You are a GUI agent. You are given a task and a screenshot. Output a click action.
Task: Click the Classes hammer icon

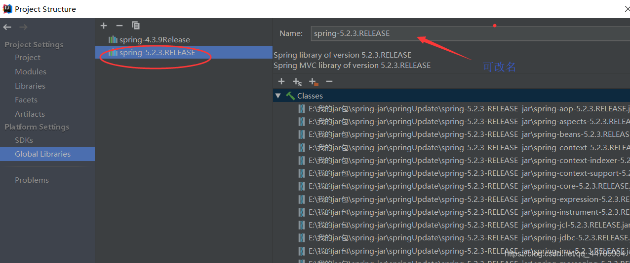pyautogui.click(x=290, y=96)
